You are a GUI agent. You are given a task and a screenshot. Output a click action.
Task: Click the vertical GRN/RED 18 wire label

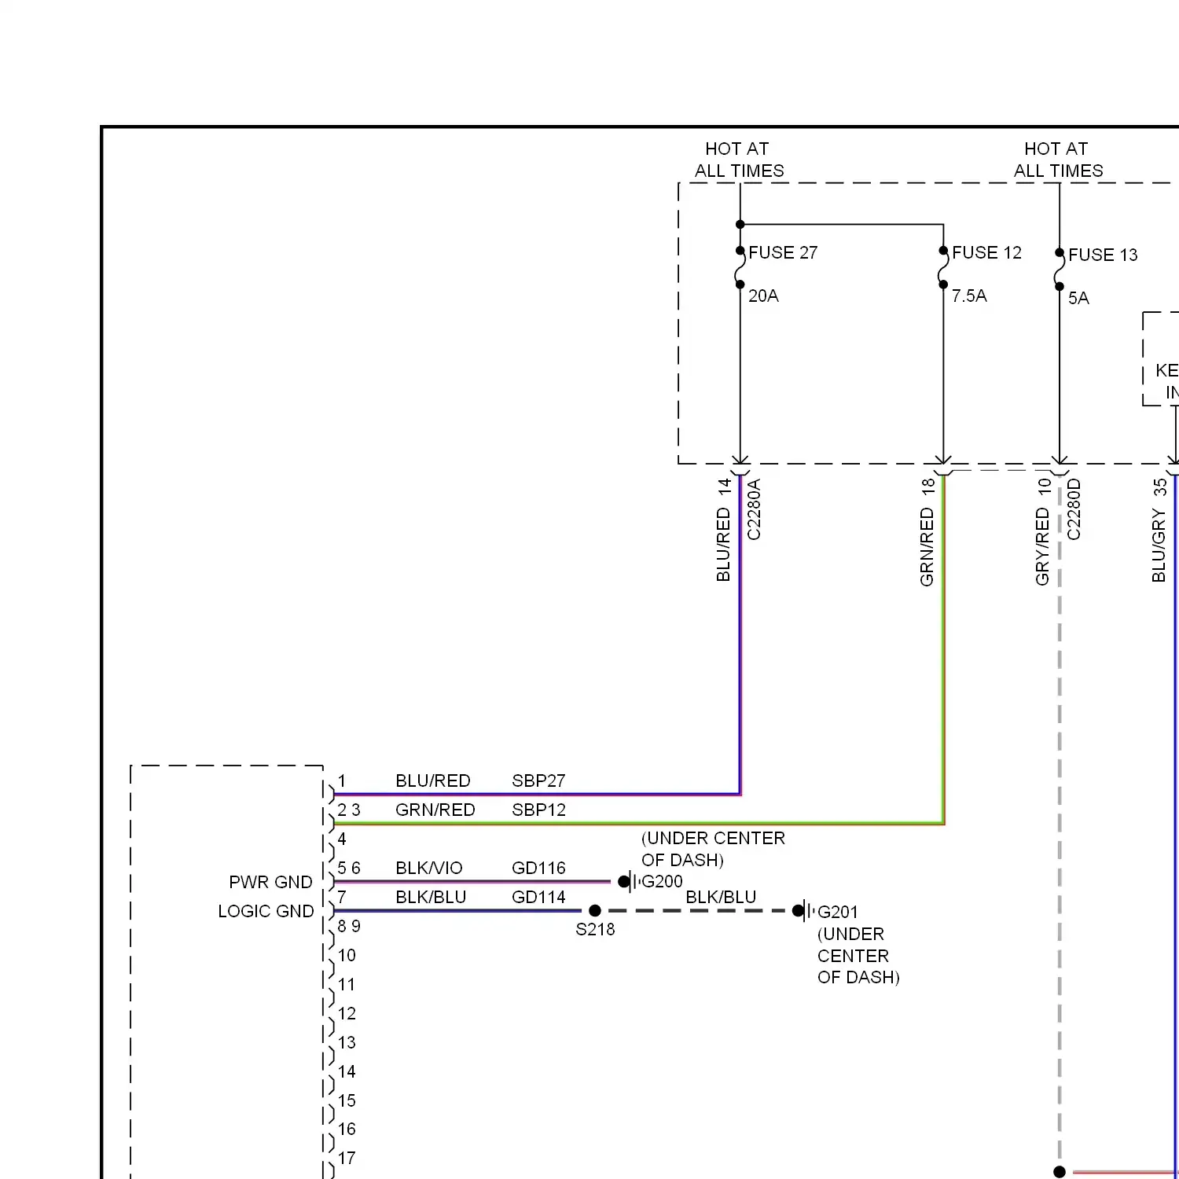(x=927, y=532)
